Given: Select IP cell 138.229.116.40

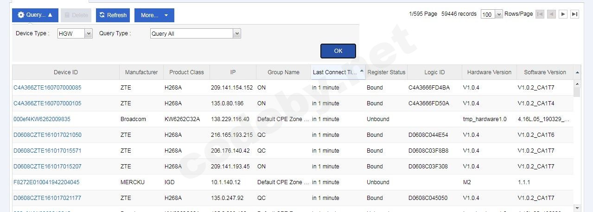Looking at the screenshot, I should click(x=230, y=119).
